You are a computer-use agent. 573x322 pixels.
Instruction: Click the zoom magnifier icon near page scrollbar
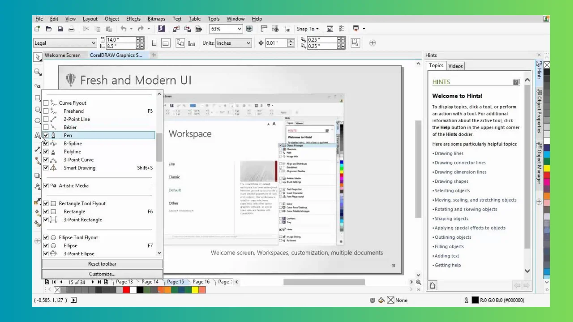[418, 282]
